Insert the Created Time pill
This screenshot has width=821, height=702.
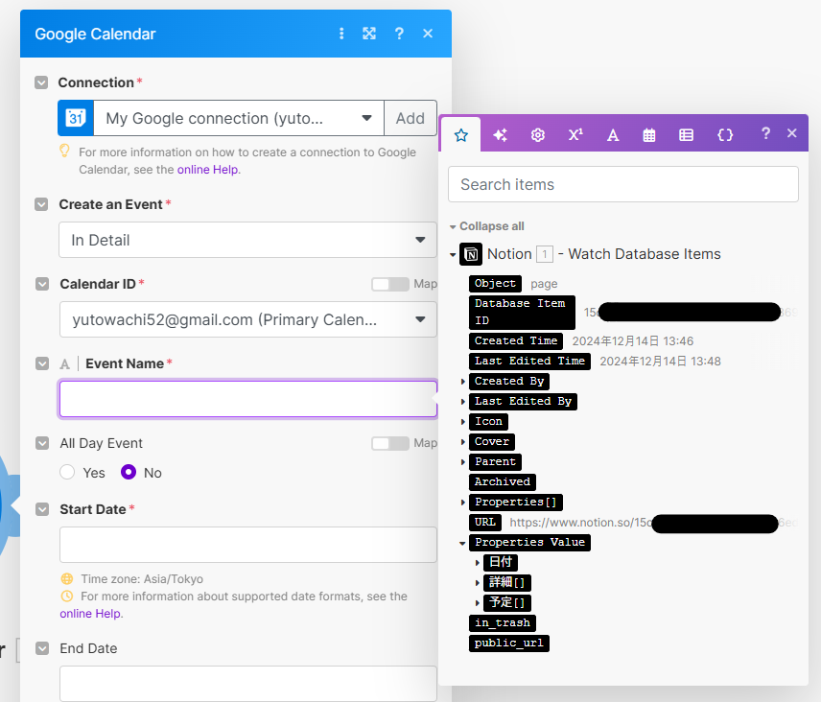[x=516, y=340]
